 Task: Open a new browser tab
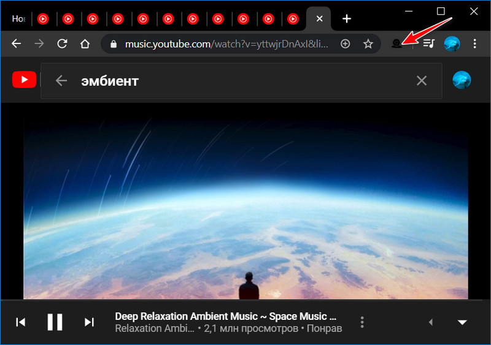click(346, 19)
